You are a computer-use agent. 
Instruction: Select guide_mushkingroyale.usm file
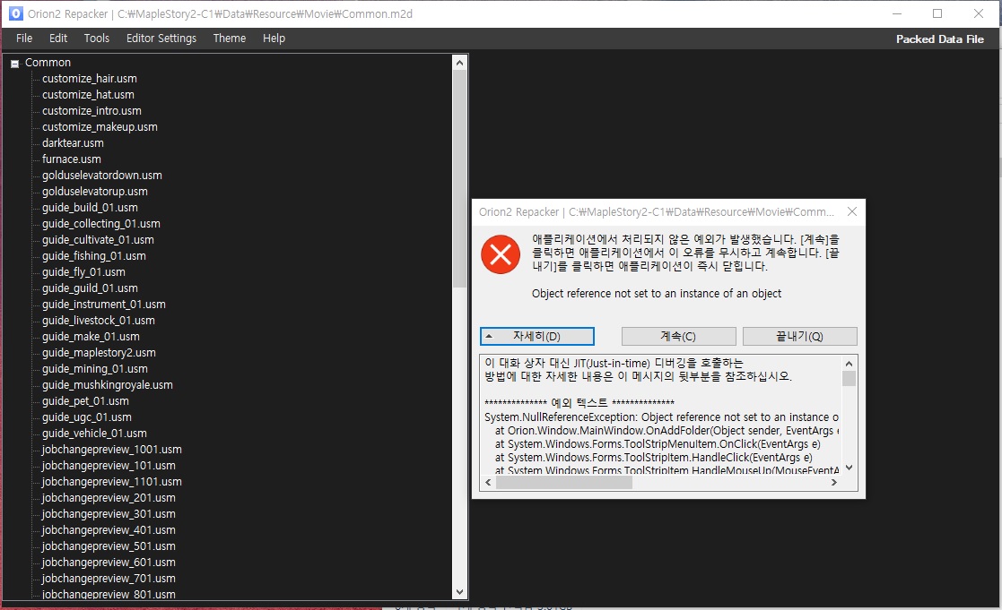point(108,385)
